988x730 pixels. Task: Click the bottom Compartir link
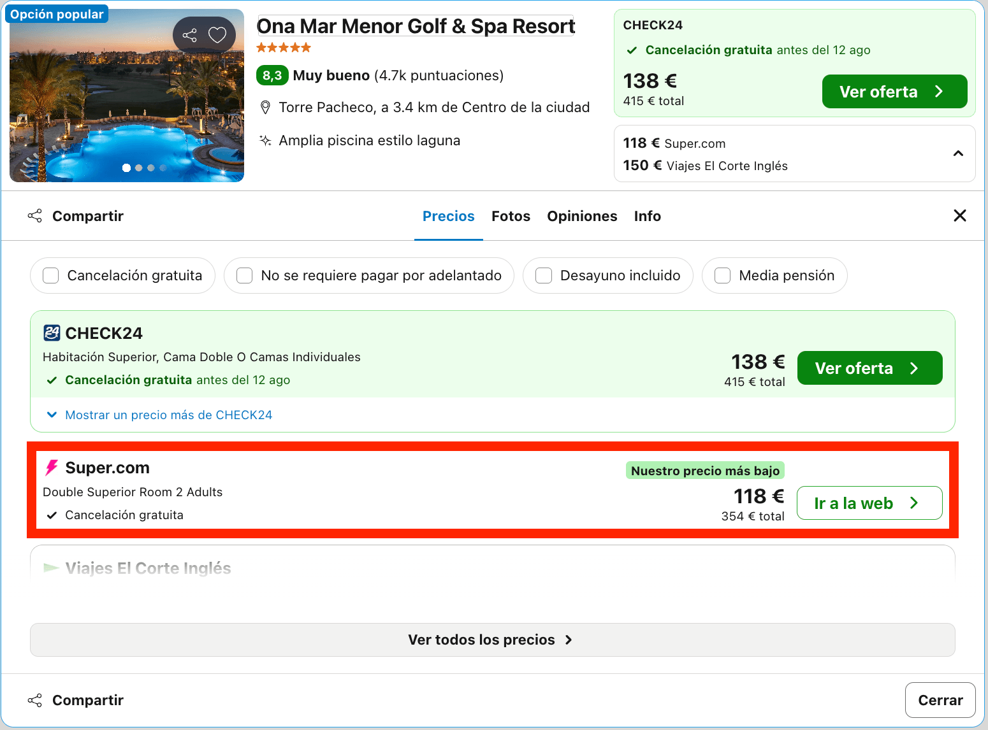tap(88, 700)
